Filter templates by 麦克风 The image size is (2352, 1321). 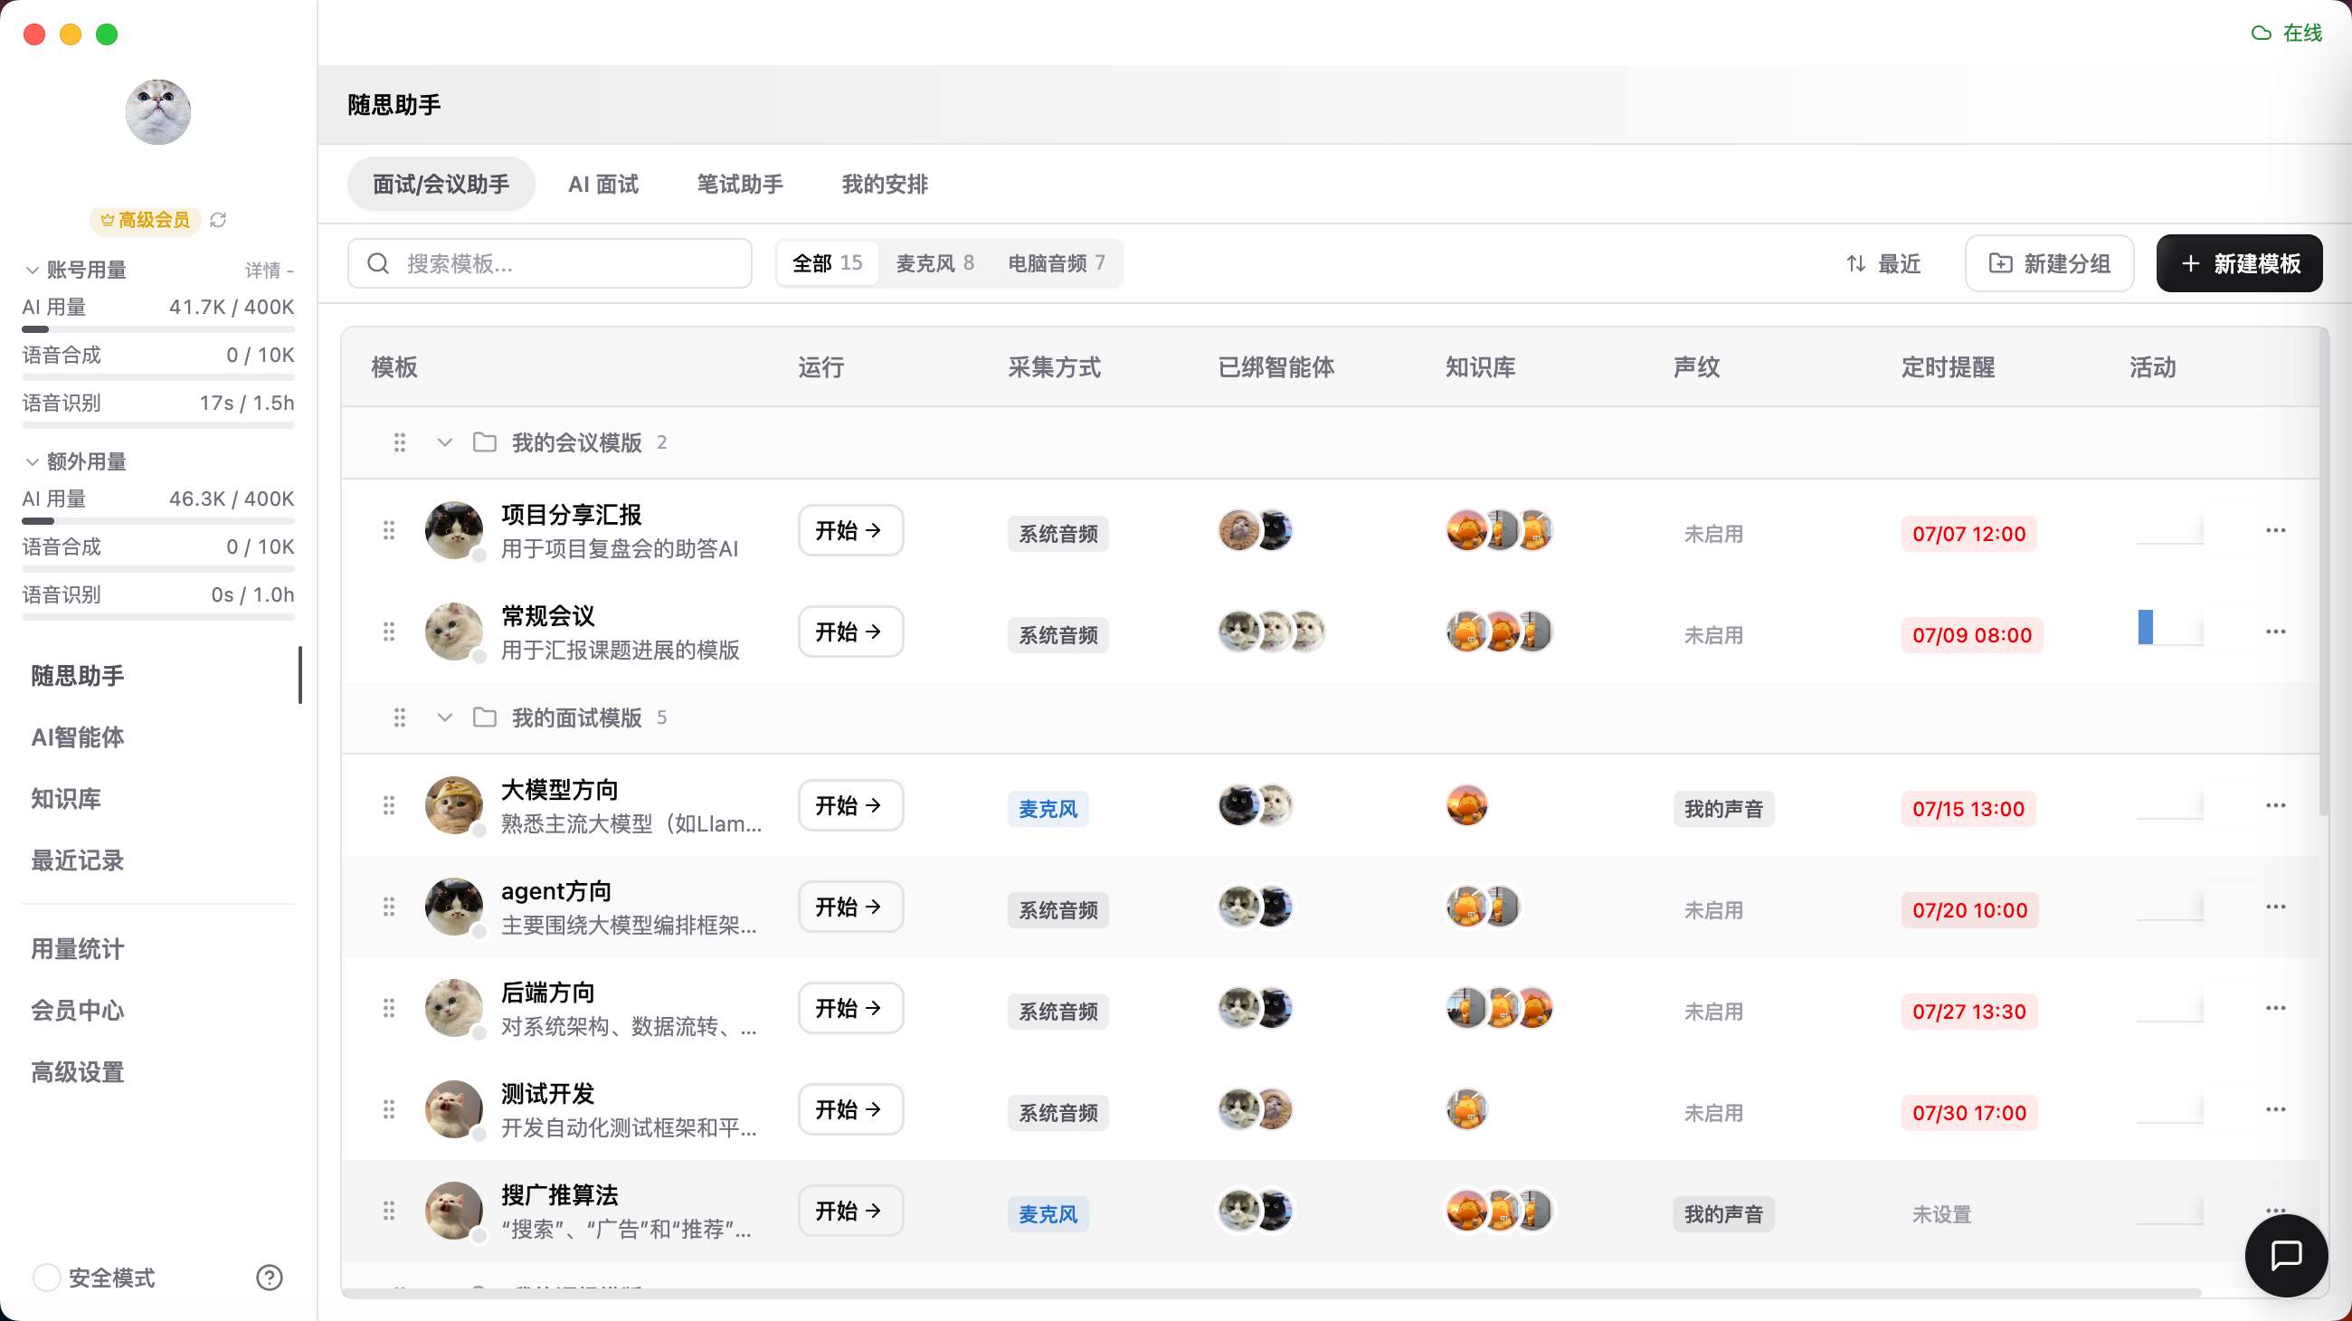[x=934, y=264]
